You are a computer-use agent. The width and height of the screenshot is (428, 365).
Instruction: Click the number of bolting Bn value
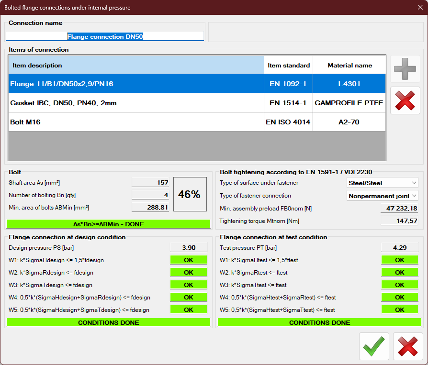(x=150, y=195)
